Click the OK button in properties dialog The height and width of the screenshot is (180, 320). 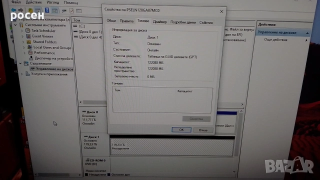181,130
